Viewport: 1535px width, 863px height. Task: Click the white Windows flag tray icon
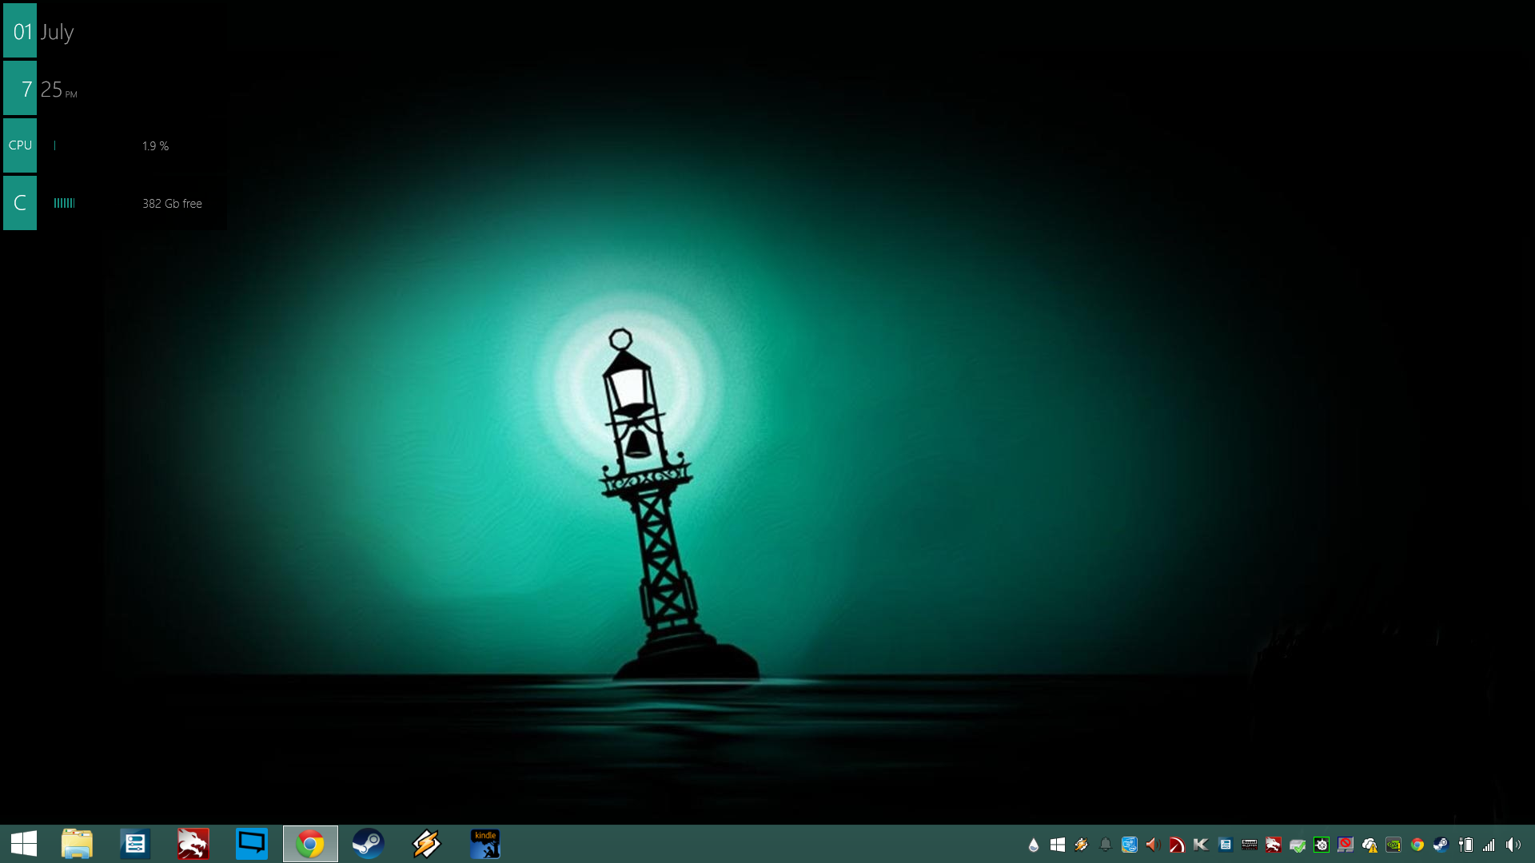[x=1058, y=845]
